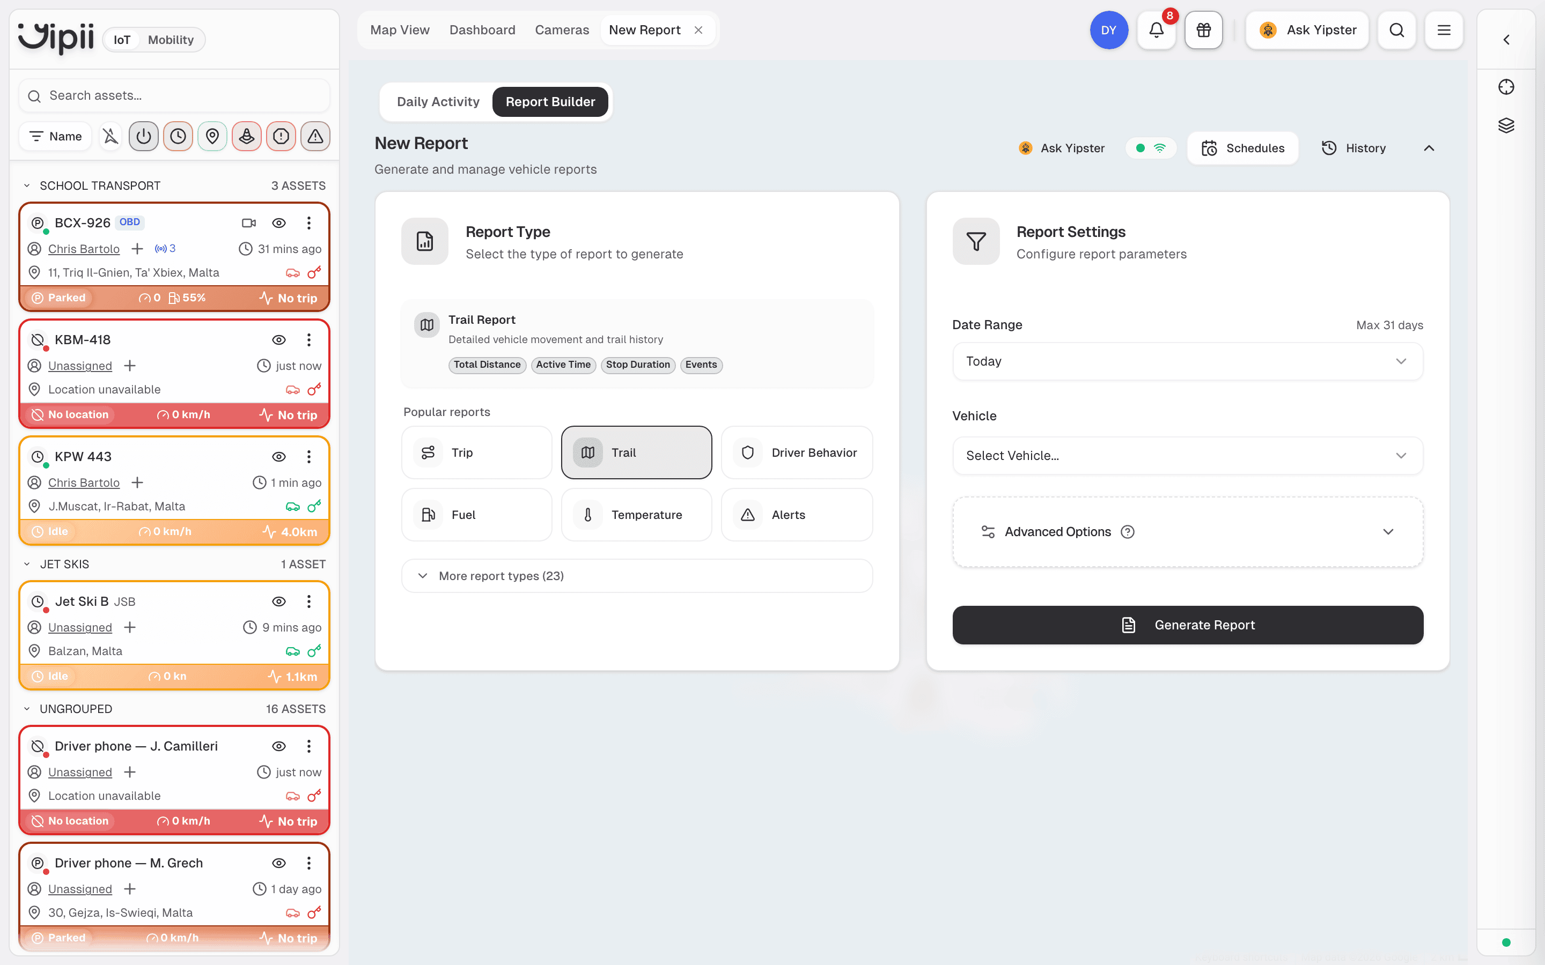Toggle the no-signal filter icon
The height and width of the screenshot is (965, 1545).
(x=111, y=136)
